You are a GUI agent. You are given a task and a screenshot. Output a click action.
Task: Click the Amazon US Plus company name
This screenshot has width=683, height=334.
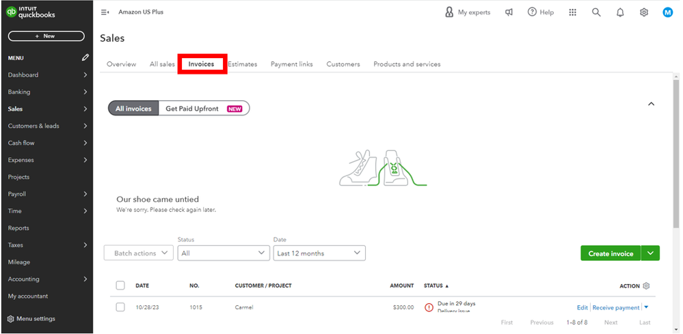pos(141,12)
